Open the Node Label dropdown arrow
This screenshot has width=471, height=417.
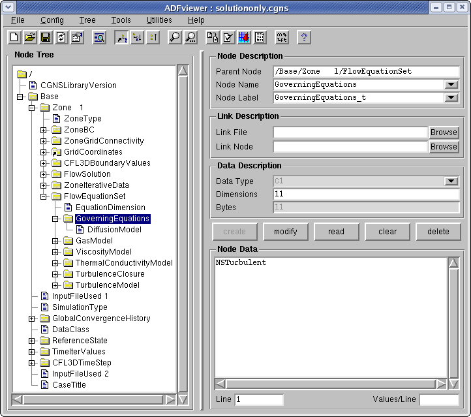coord(451,97)
